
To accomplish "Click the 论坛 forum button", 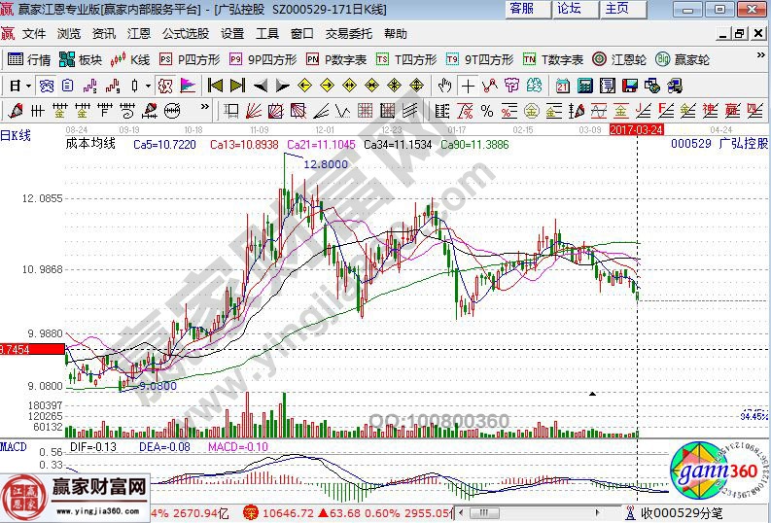I will click(570, 9).
